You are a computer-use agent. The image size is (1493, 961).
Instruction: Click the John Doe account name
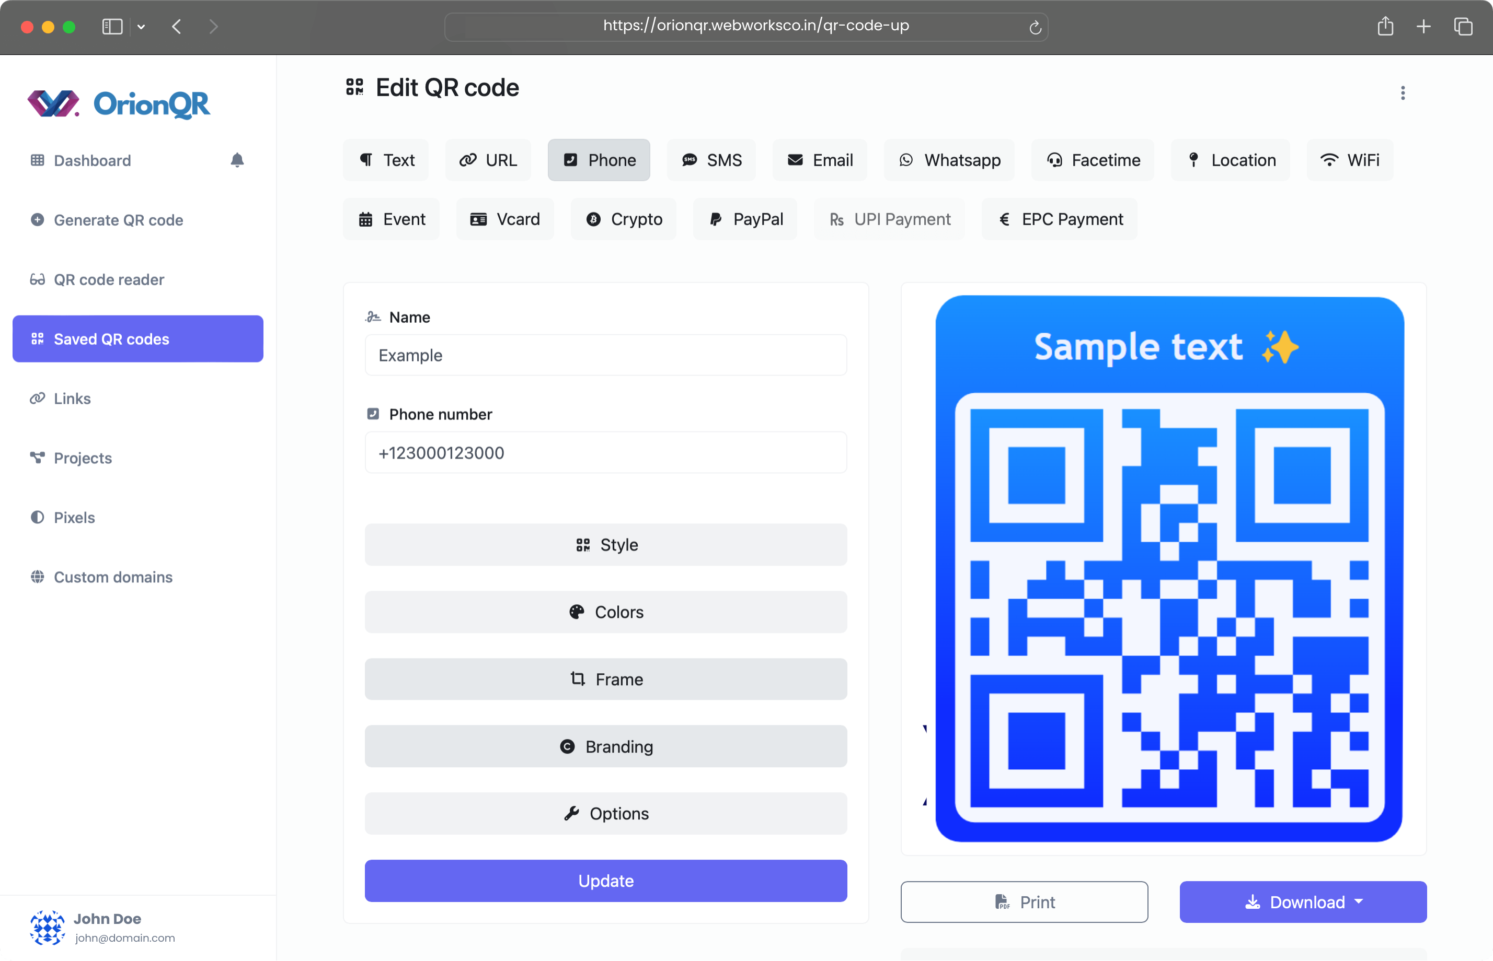pyautogui.click(x=107, y=919)
